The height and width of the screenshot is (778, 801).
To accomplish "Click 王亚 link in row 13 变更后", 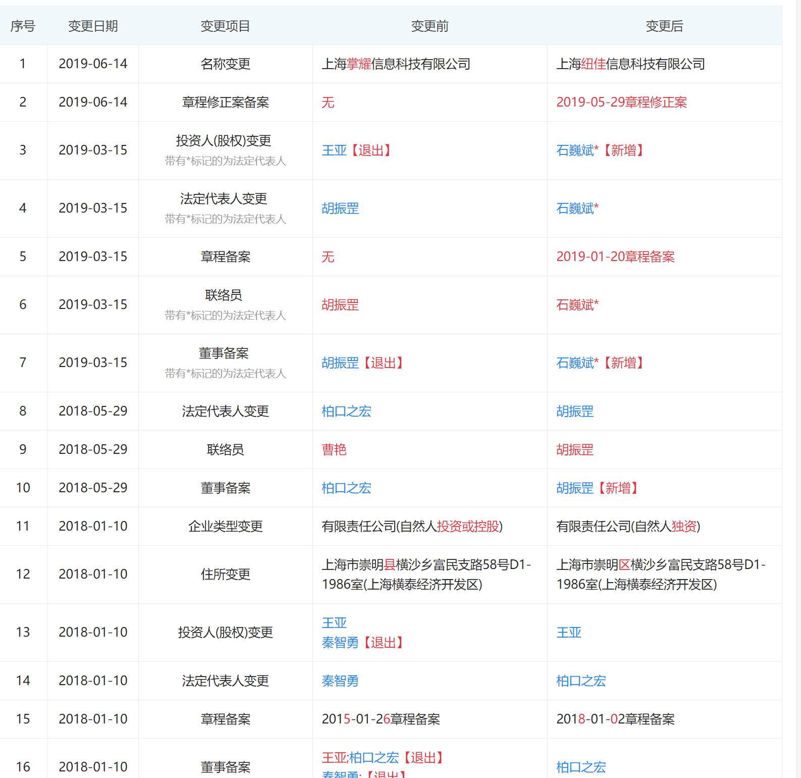I will (x=569, y=633).
